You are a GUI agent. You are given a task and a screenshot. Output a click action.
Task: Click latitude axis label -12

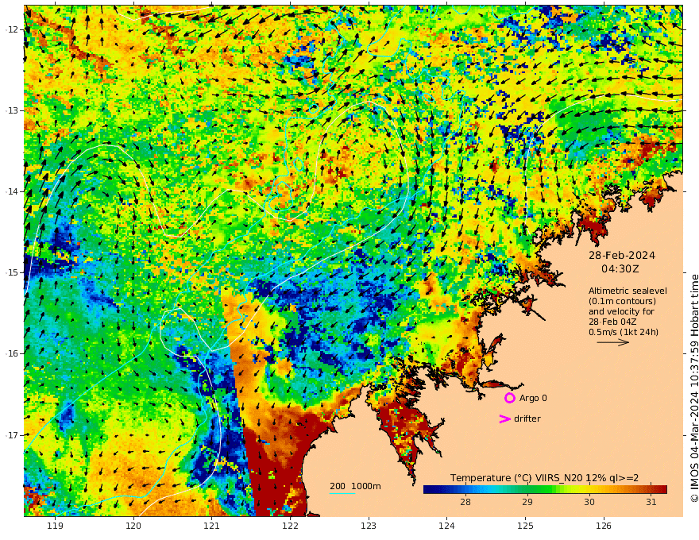12,29
